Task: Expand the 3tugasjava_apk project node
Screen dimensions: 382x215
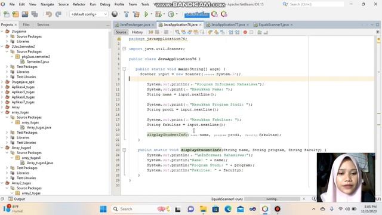Action: tap(2, 82)
